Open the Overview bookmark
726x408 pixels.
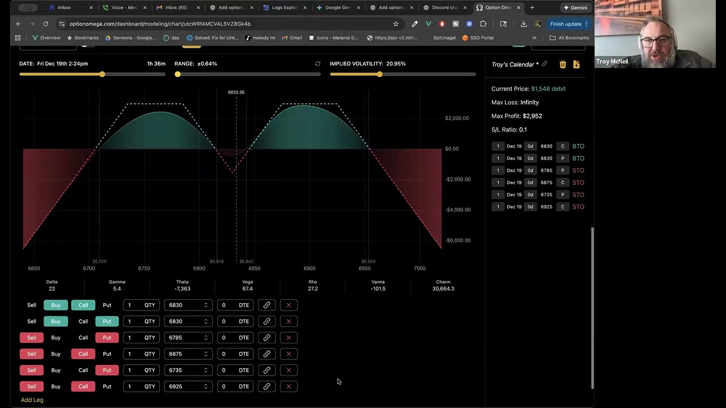coord(47,38)
